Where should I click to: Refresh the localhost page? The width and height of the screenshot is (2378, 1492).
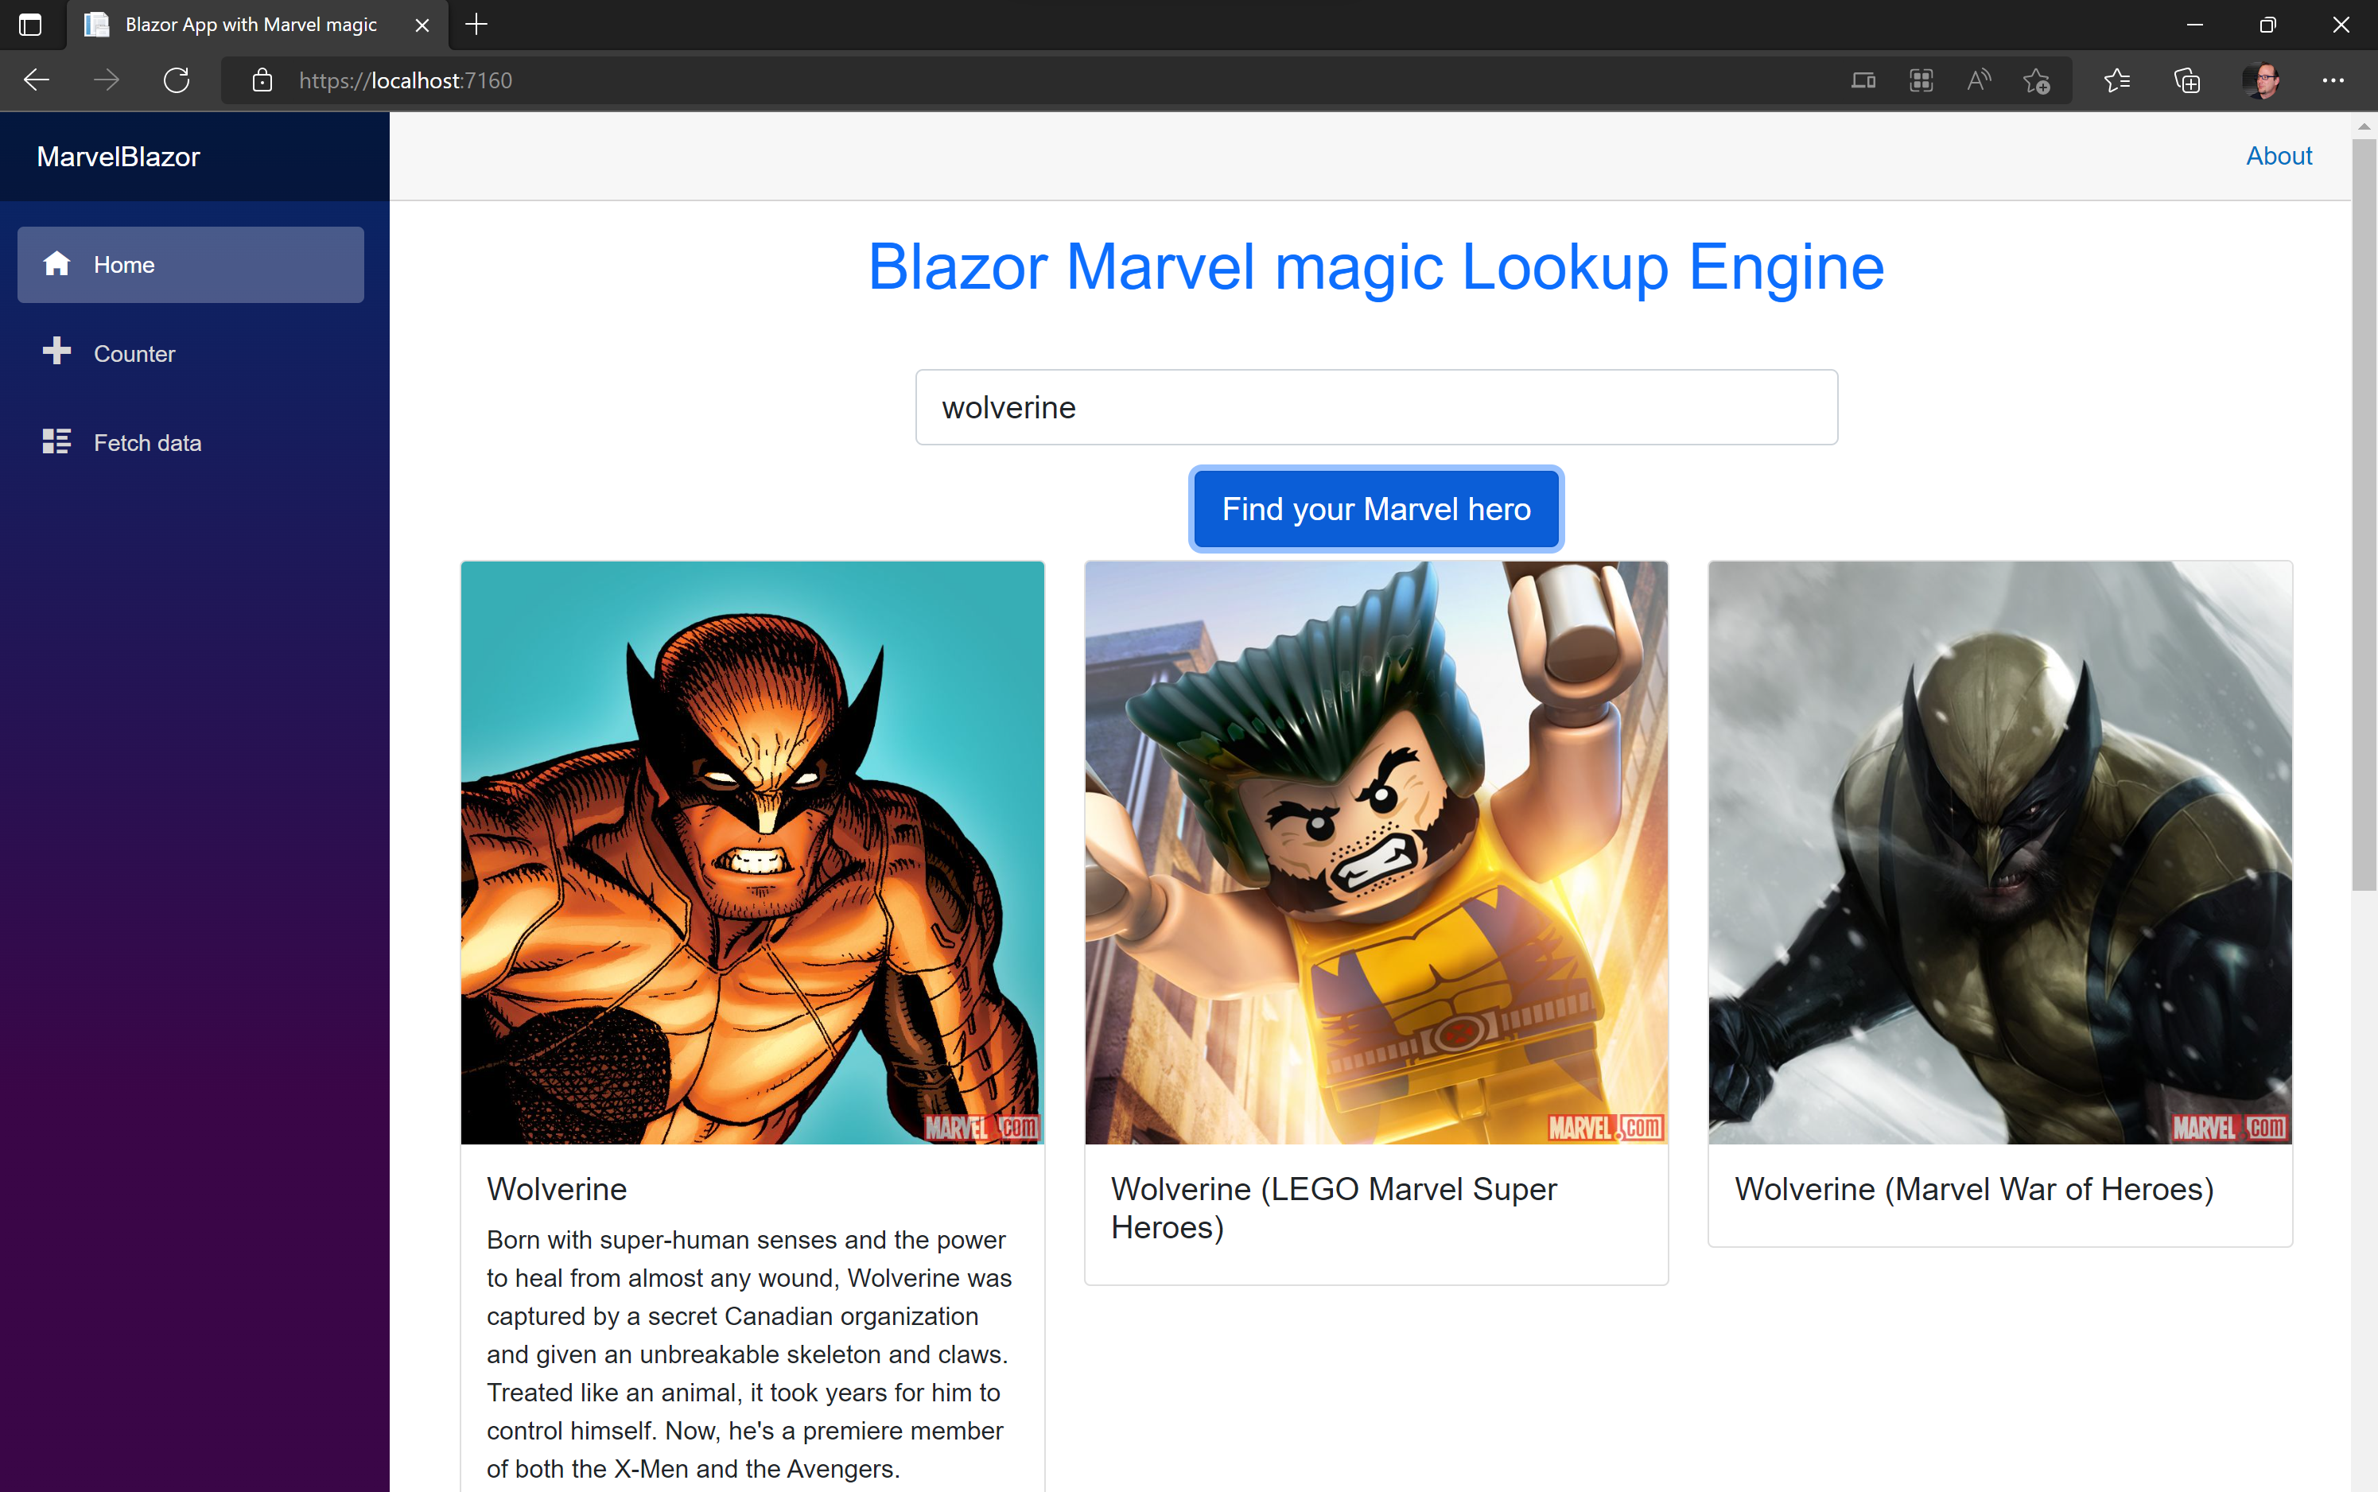click(x=176, y=80)
